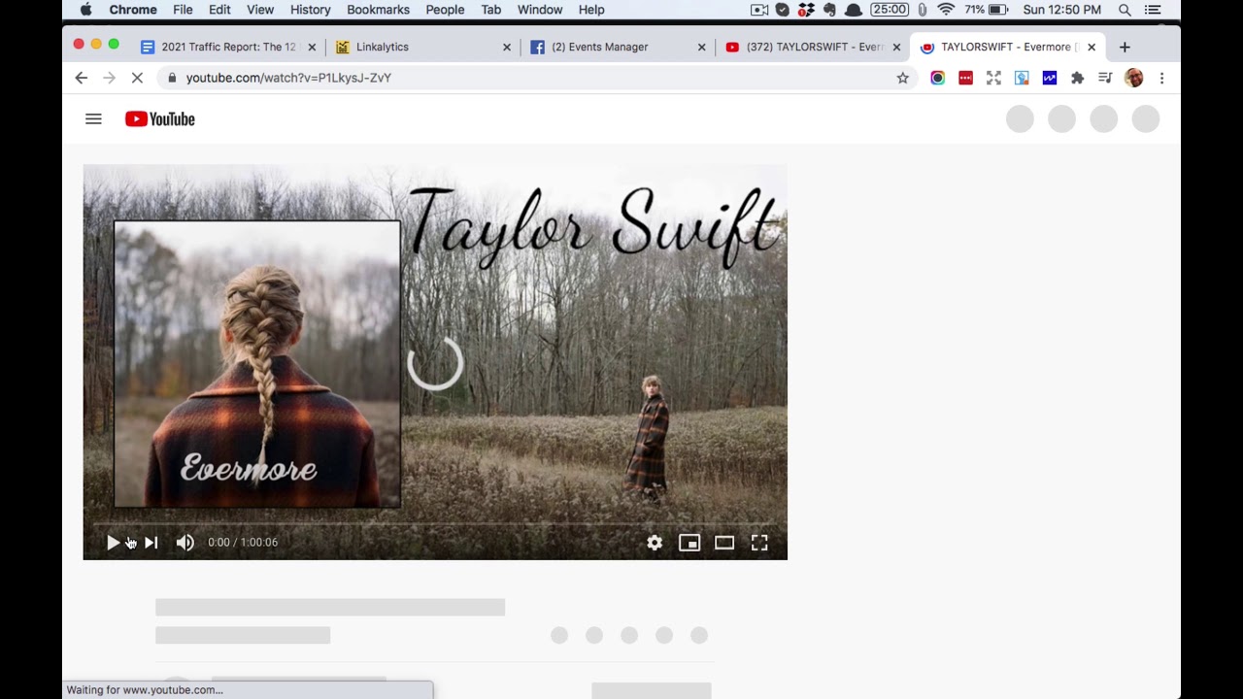Close the current Evermore tab

(1092, 47)
